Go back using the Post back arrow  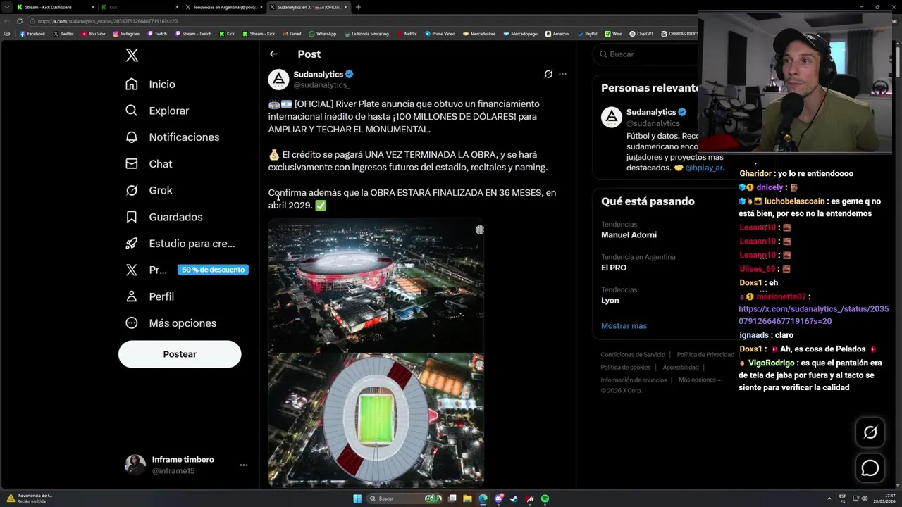[x=273, y=54]
